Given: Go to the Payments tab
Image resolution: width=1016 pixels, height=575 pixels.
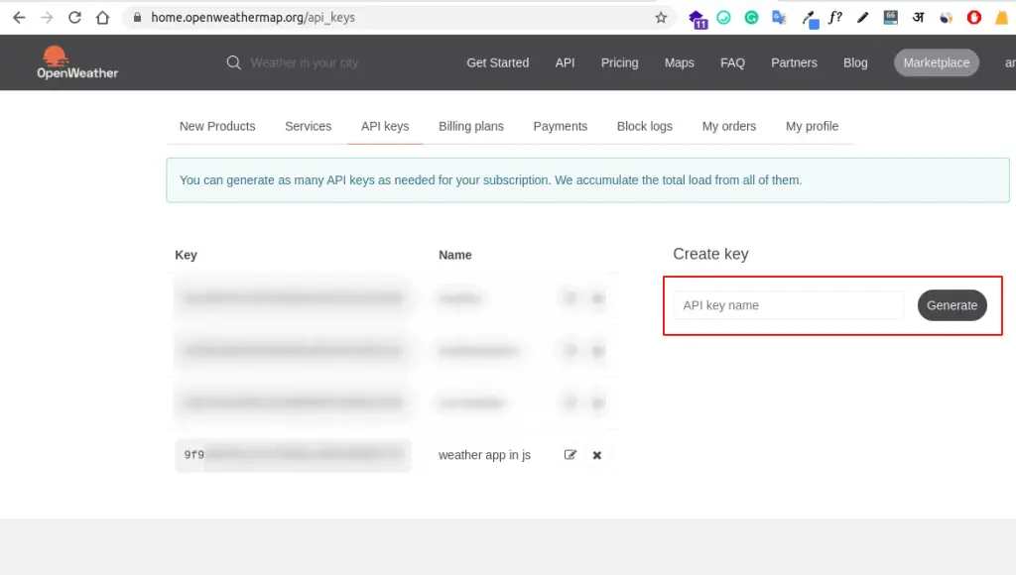Looking at the screenshot, I should pyautogui.click(x=560, y=126).
